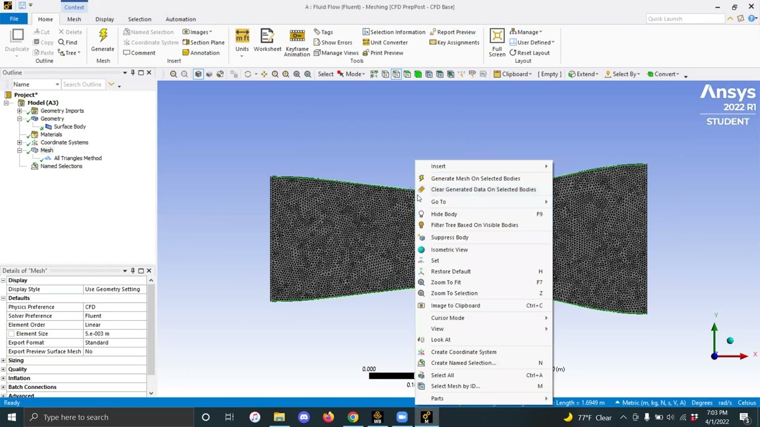Toggle shaded exterior and edges display icon
The image size is (760, 427).
click(x=198, y=74)
